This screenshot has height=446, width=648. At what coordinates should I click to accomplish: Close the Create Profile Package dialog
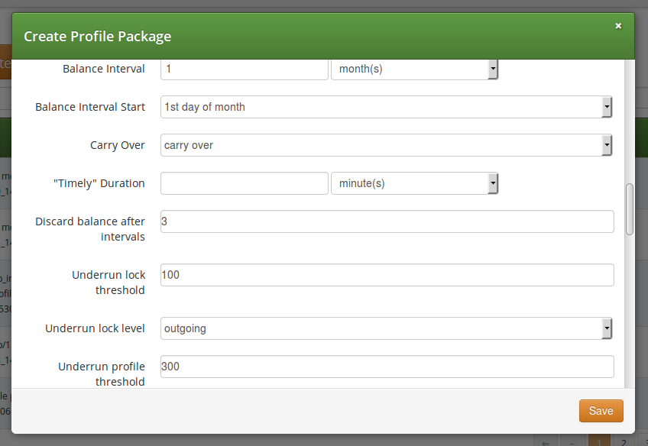[618, 26]
